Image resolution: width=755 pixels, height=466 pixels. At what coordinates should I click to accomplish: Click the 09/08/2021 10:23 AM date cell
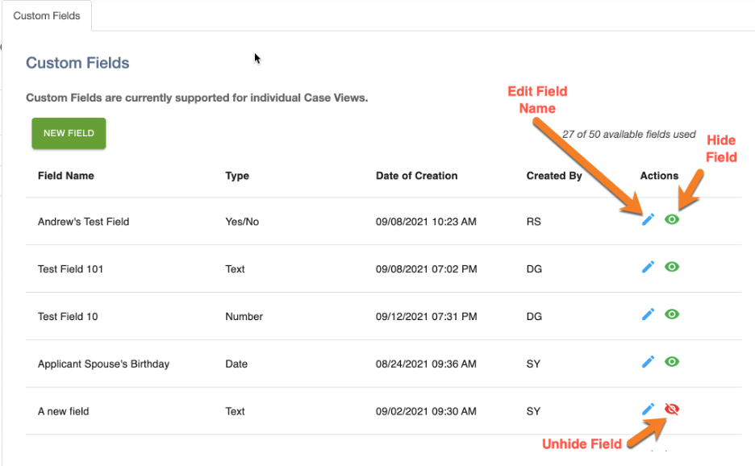pos(426,222)
